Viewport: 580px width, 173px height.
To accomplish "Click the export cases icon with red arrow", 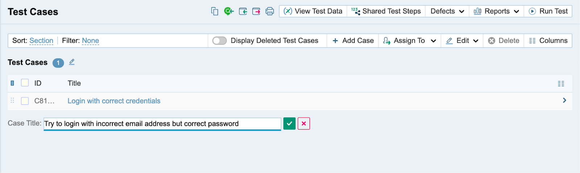I will pyautogui.click(x=256, y=11).
